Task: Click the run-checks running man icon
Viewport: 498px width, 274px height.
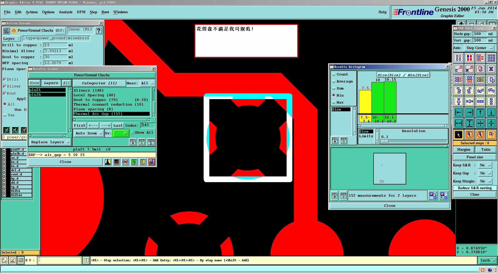Action: click(x=6, y=130)
